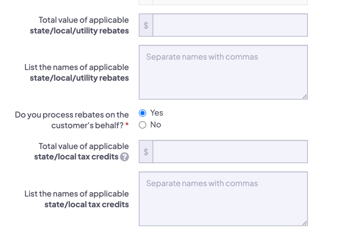Focus the total state/local tax credits value input
Image resolution: width=361 pixels, height=239 pixels.
[x=230, y=152]
